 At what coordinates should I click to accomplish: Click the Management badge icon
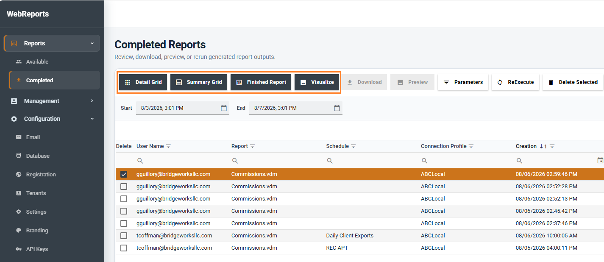pyautogui.click(x=14, y=101)
